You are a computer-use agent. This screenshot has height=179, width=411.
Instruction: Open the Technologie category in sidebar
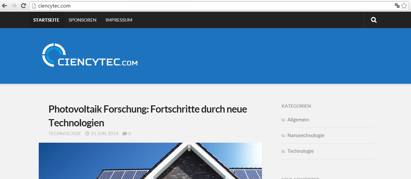pyautogui.click(x=301, y=151)
